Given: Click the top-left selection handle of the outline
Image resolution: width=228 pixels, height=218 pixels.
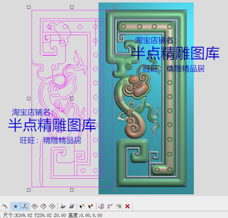Looking at the screenshot, I should click(x=29, y=7).
